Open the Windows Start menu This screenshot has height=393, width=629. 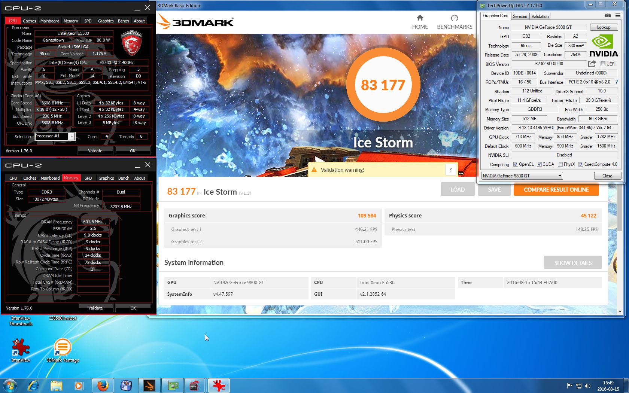(x=10, y=386)
